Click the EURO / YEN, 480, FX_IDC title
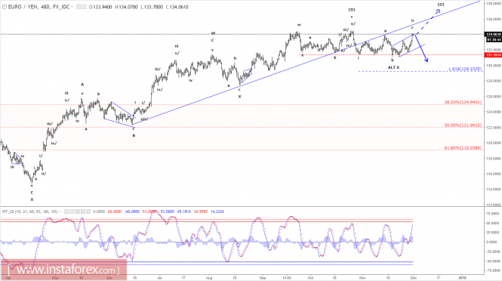Screen dimensions: 502x281 [x=38, y=7]
